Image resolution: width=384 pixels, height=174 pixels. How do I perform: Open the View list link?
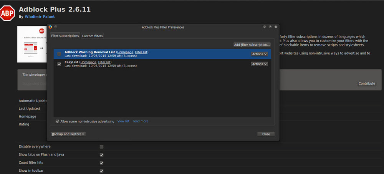[123, 121]
